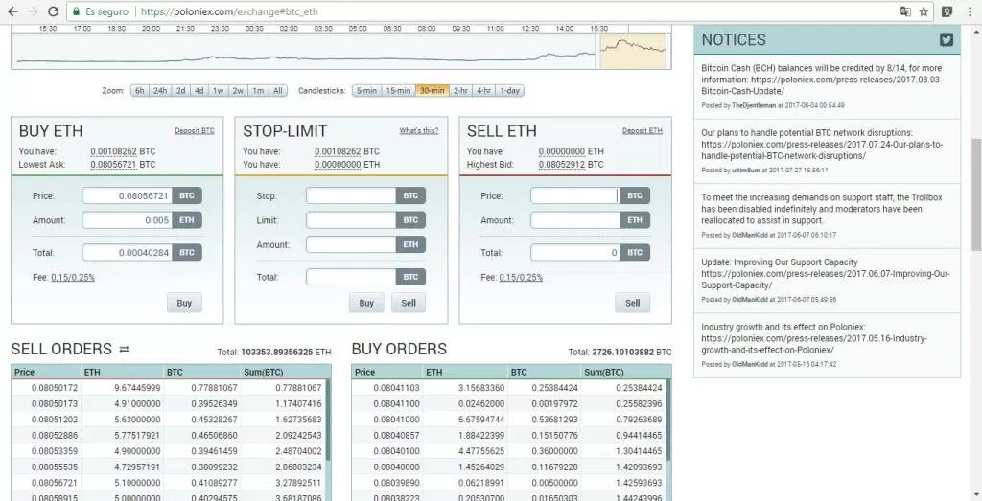Click the shield extension icon in toolbar
This screenshot has height=501, width=982.
click(948, 11)
